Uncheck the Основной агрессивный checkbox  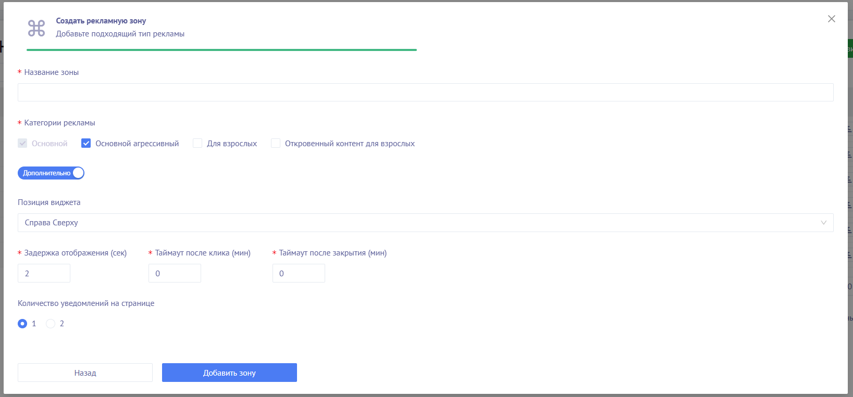pos(86,144)
